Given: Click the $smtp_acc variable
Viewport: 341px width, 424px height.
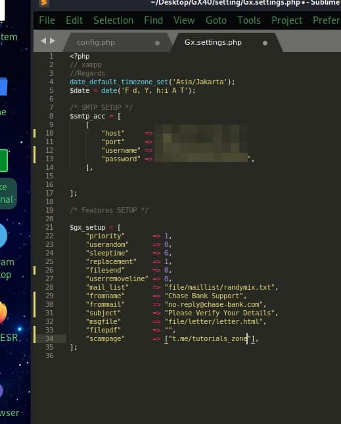Looking at the screenshot, I should coord(87,117).
